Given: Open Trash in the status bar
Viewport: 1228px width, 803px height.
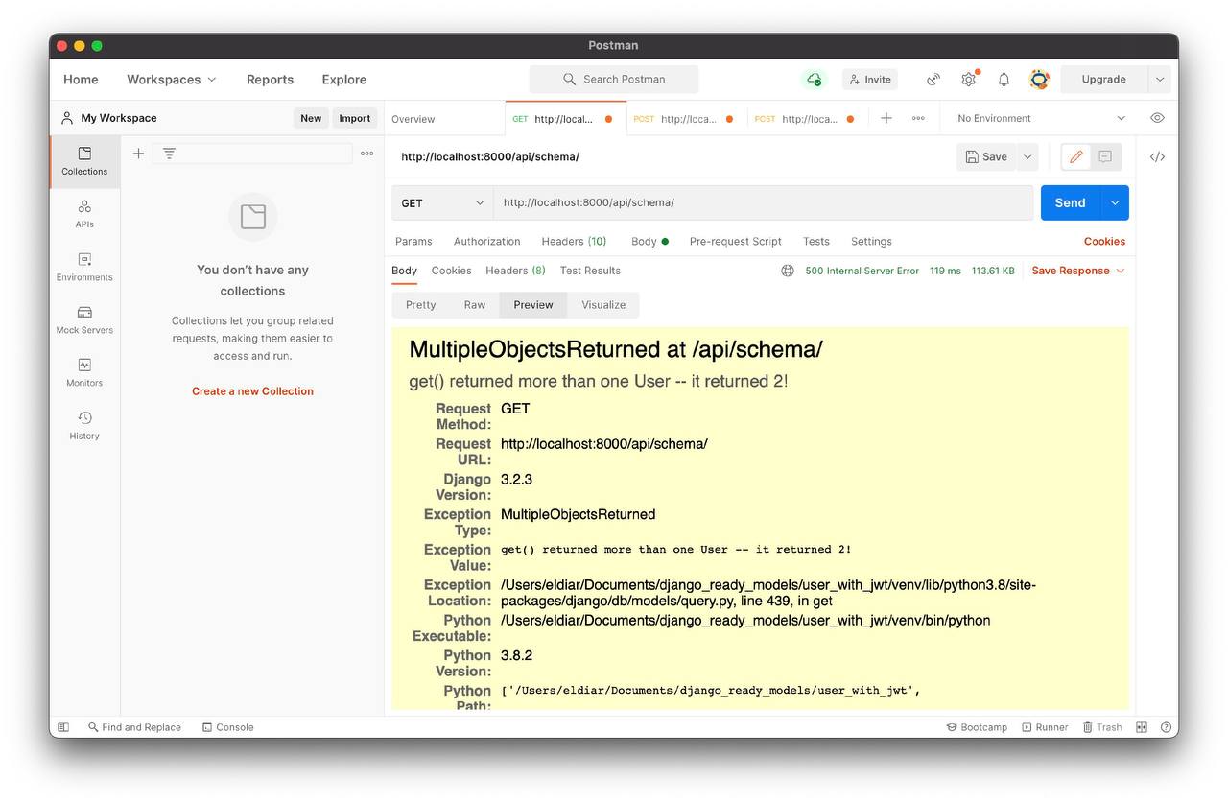Looking at the screenshot, I should point(1102,727).
